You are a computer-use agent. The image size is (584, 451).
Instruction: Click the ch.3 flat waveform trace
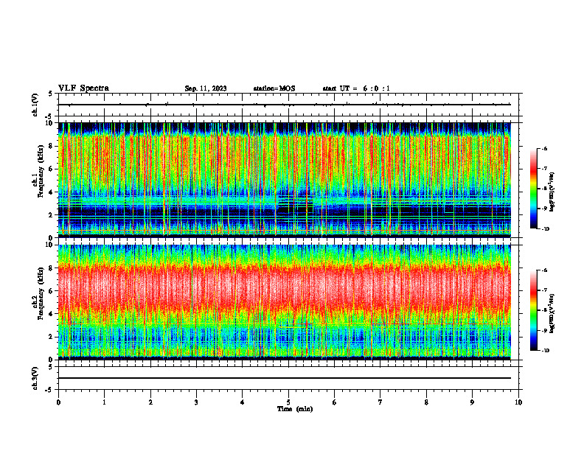coord(285,378)
